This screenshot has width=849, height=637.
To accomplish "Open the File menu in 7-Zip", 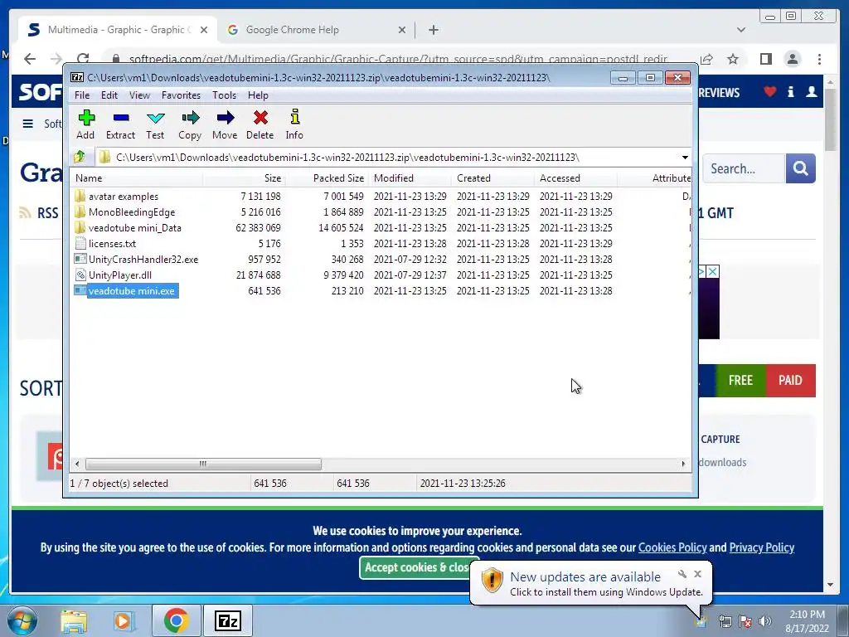I will point(82,95).
